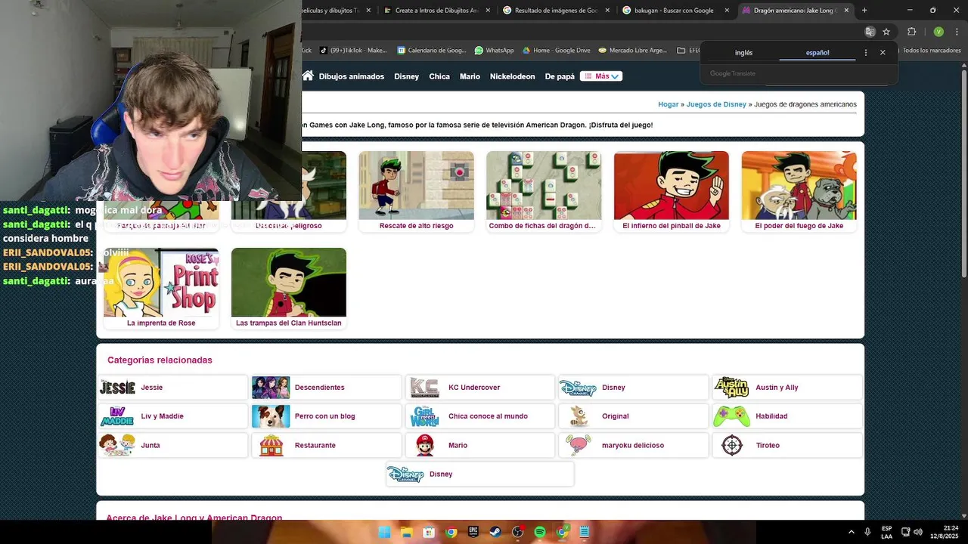Open Calendario de Google bookmark
This screenshot has width=968, height=544.
click(431, 51)
